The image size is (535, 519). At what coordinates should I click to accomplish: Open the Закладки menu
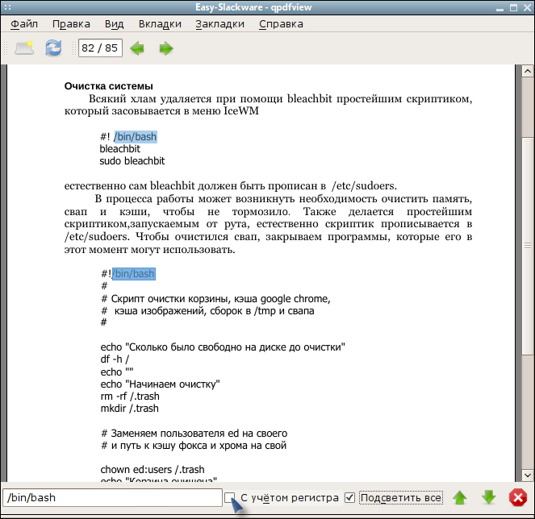click(x=219, y=24)
